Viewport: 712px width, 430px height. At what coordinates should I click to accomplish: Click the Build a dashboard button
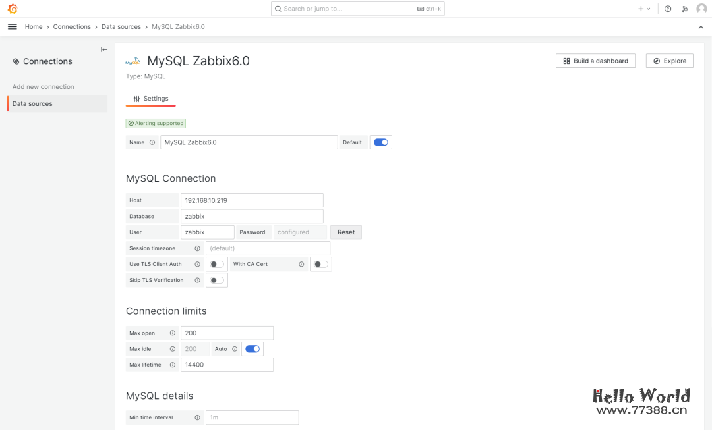tap(595, 60)
